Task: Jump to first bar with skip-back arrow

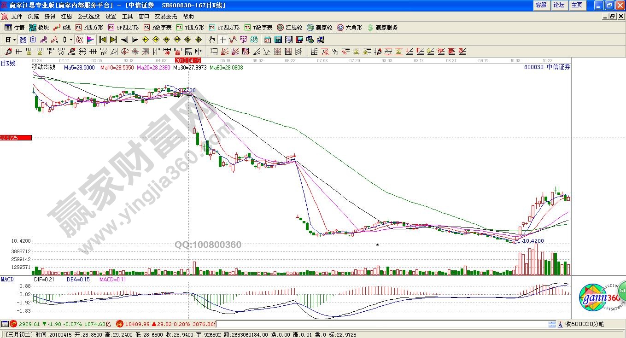Action: (103, 40)
